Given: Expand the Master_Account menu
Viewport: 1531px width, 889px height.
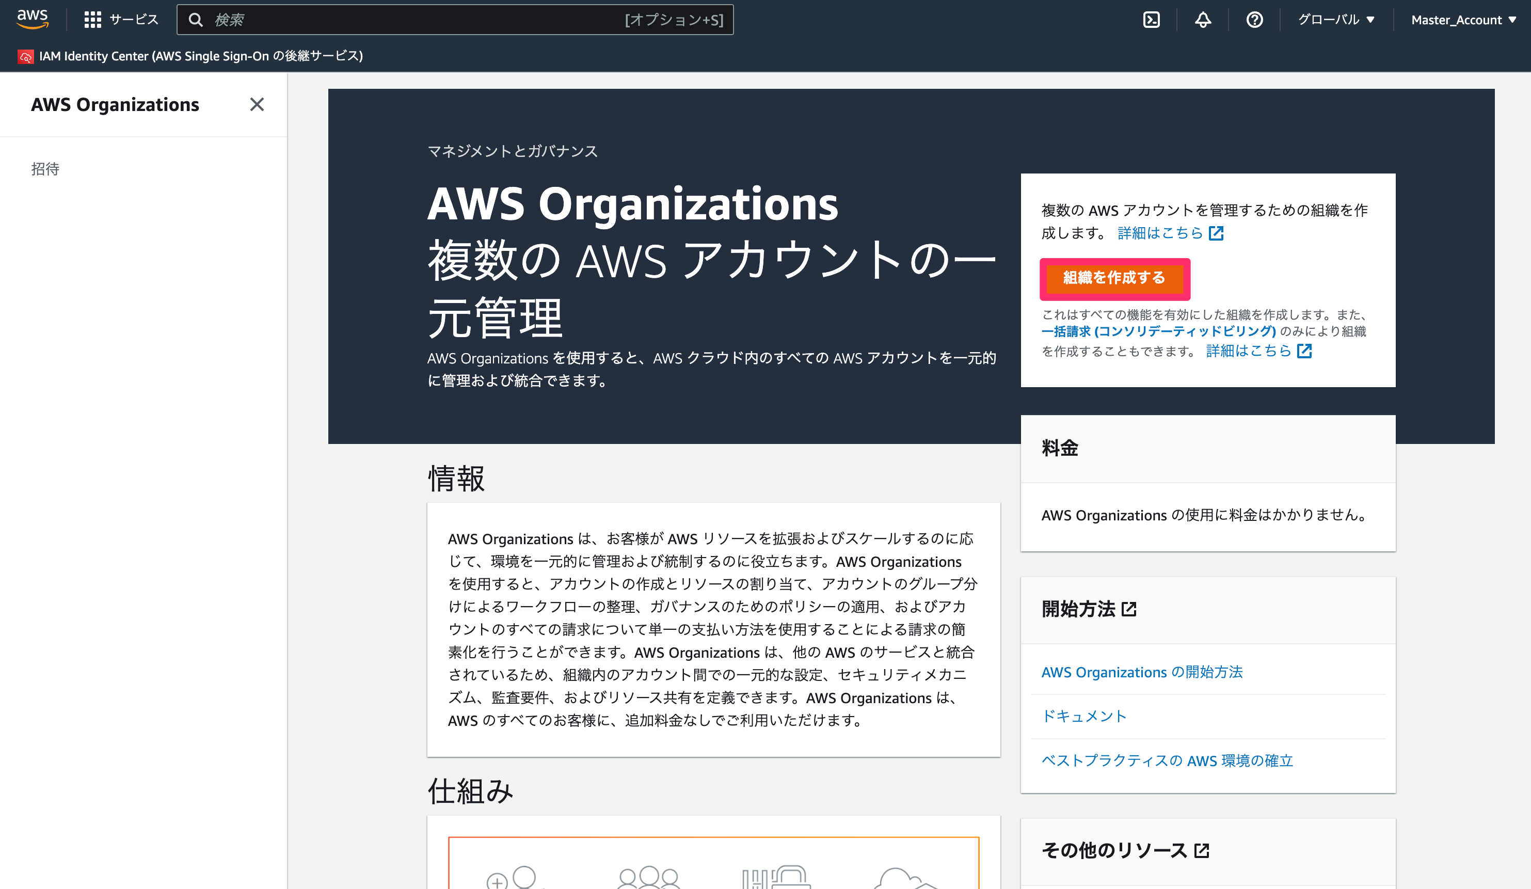Looking at the screenshot, I should coord(1463,20).
